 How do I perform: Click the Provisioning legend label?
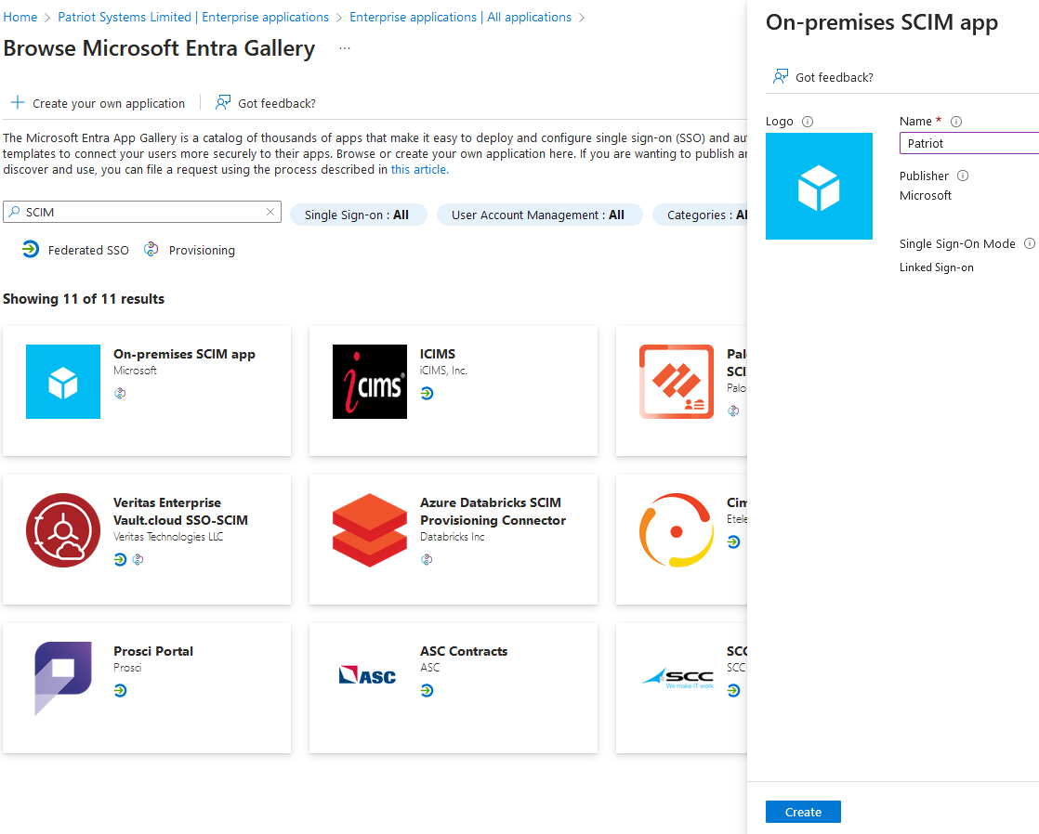(202, 251)
